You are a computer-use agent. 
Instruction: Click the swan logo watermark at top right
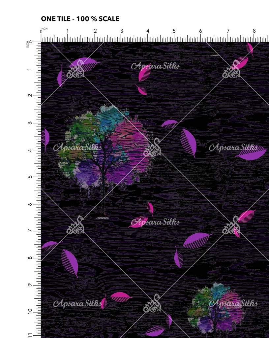coord(231,70)
